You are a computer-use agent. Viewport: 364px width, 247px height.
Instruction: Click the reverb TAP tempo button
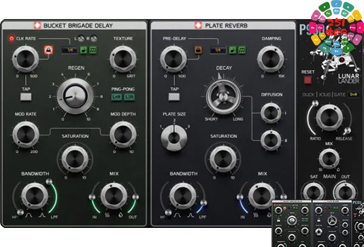pos(174,97)
